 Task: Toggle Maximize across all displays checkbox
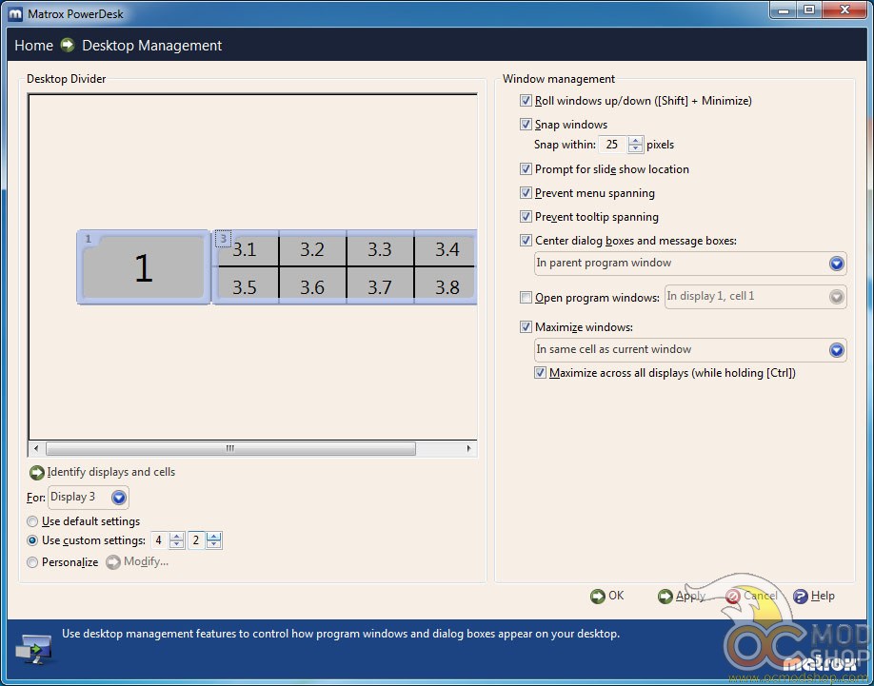540,373
